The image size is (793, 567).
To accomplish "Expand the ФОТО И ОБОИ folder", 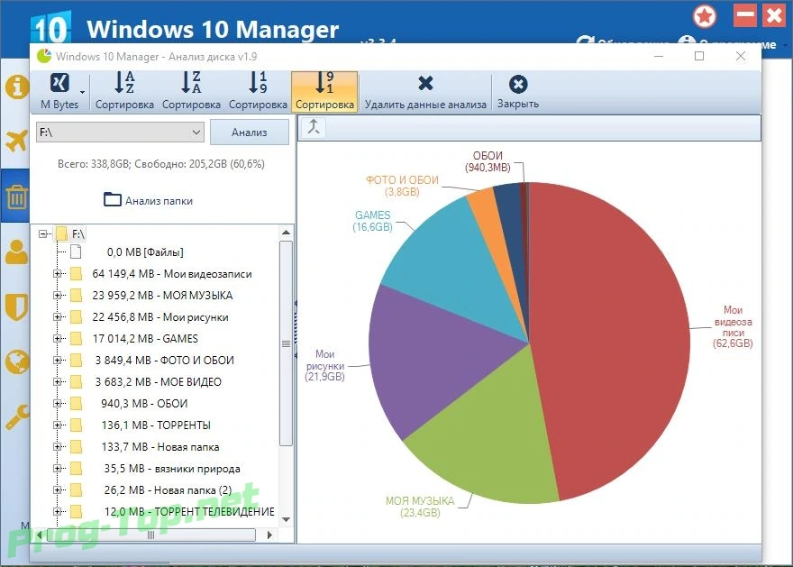I will coord(57,361).
